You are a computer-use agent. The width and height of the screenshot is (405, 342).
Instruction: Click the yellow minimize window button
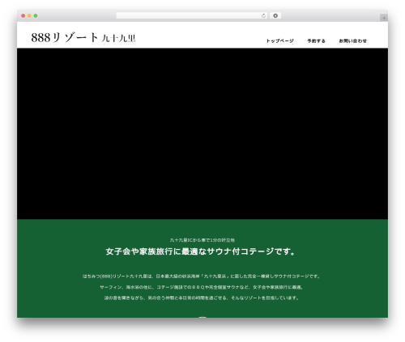click(29, 16)
